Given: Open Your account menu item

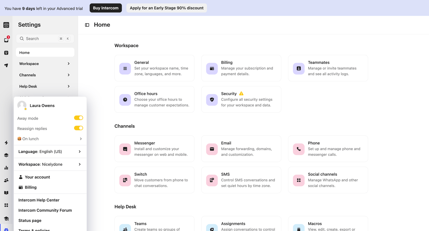Looking at the screenshot, I should (x=50, y=177).
